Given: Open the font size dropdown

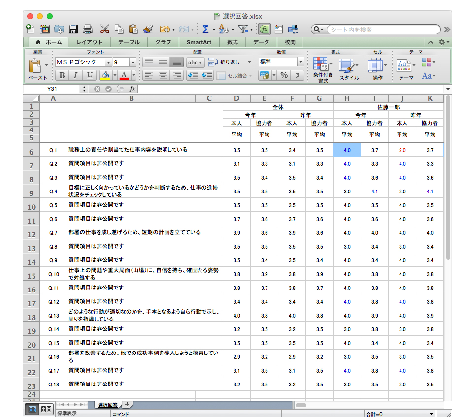Looking at the screenshot, I should (133, 62).
